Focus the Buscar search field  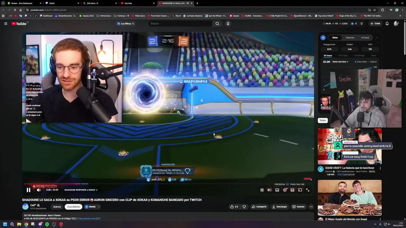[x=180, y=23]
